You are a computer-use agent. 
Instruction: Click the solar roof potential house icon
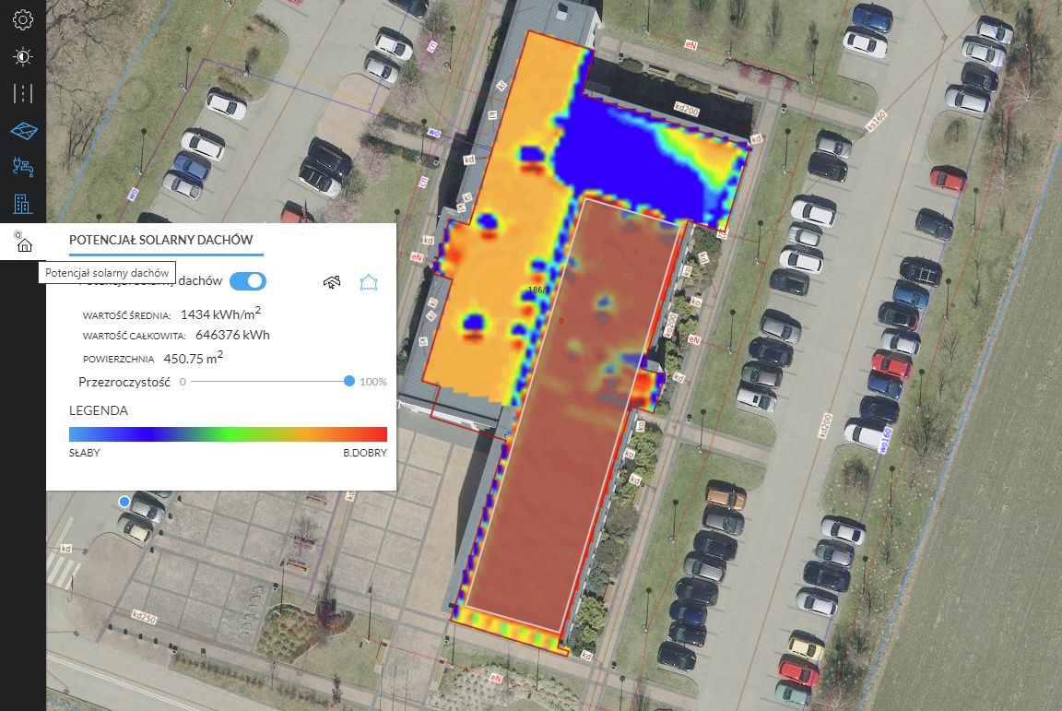click(23, 242)
